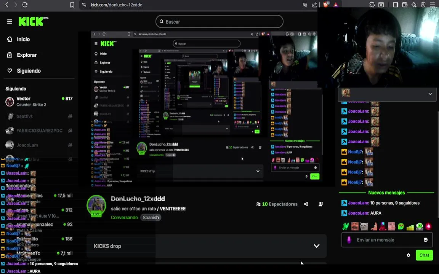Insert the pink flame emote
This screenshot has width=439, height=274.
428,226
